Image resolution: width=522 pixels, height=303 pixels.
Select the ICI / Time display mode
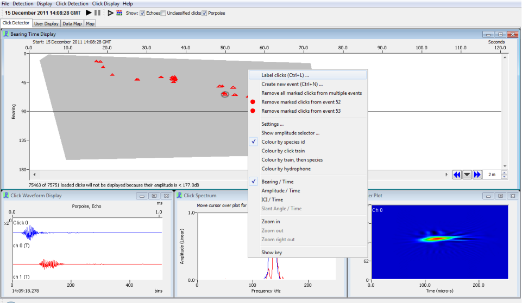pyautogui.click(x=308, y=199)
